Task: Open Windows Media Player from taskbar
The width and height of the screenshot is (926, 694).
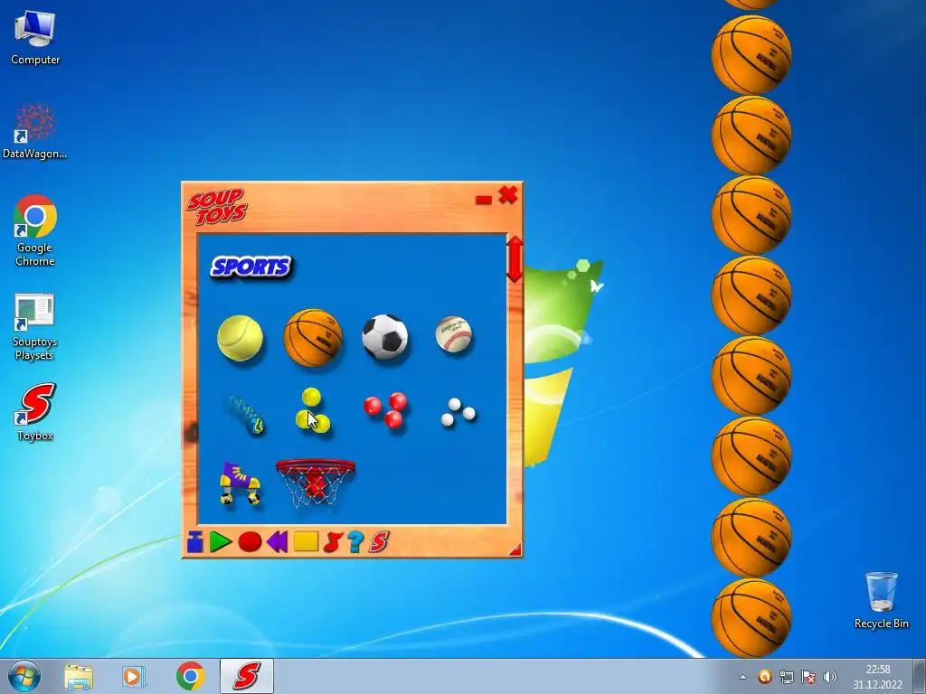Action: [134, 676]
